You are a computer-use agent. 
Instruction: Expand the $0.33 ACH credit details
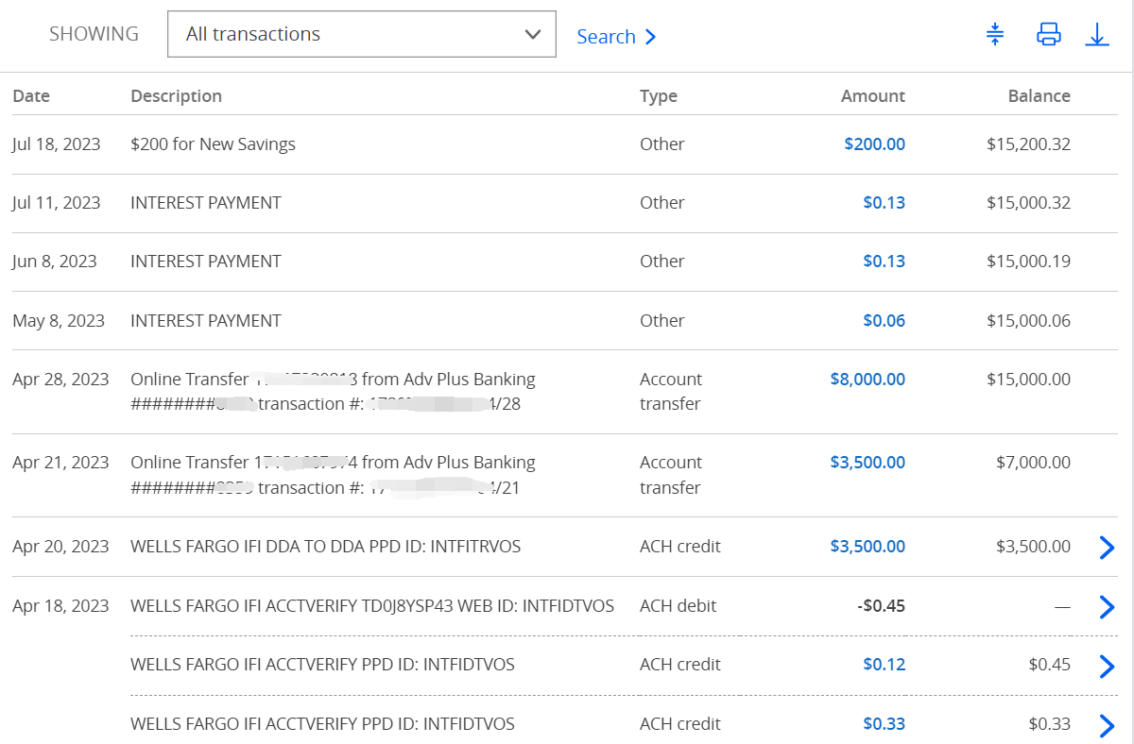pos(1107,725)
